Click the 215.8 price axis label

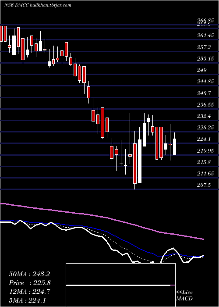point(205,162)
